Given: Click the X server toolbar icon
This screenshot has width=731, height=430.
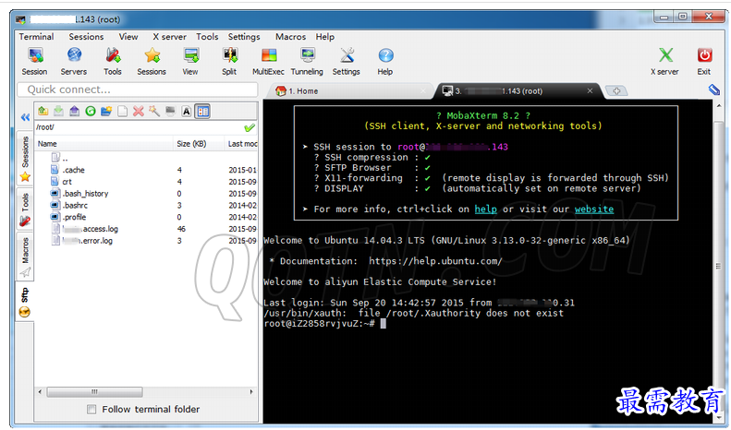Looking at the screenshot, I should (664, 59).
